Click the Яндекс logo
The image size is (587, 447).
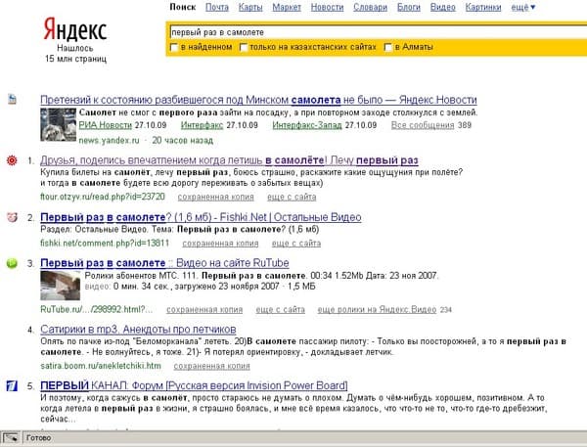(x=75, y=29)
